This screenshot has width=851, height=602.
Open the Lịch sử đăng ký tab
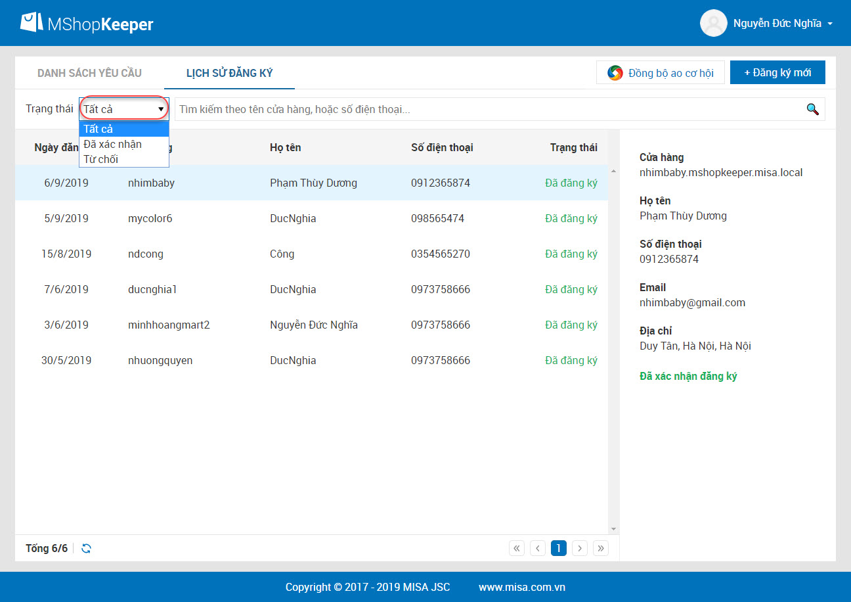click(229, 73)
